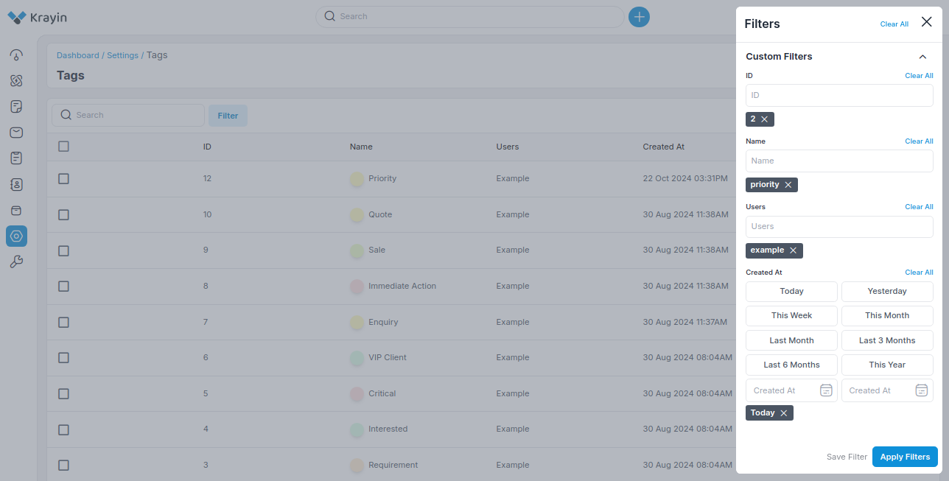Click the 'Requirement' tag name
Image resolution: width=949 pixels, height=481 pixels.
click(393, 466)
